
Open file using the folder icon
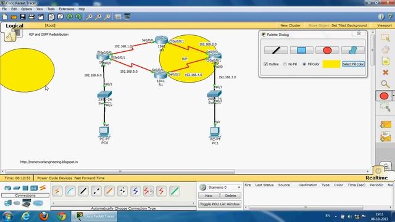[x=14, y=17]
